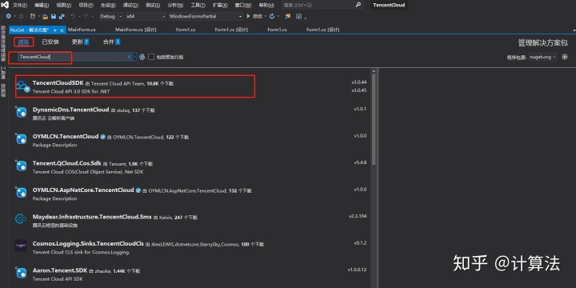Click the open file folder icon
The width and height of the screenshot is (576, 288).
click(45, 17)
